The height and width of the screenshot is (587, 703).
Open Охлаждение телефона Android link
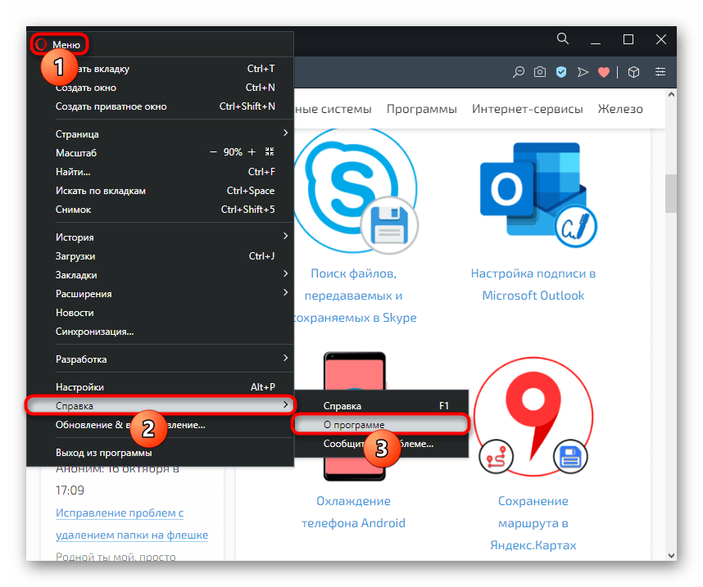[353, 512]
